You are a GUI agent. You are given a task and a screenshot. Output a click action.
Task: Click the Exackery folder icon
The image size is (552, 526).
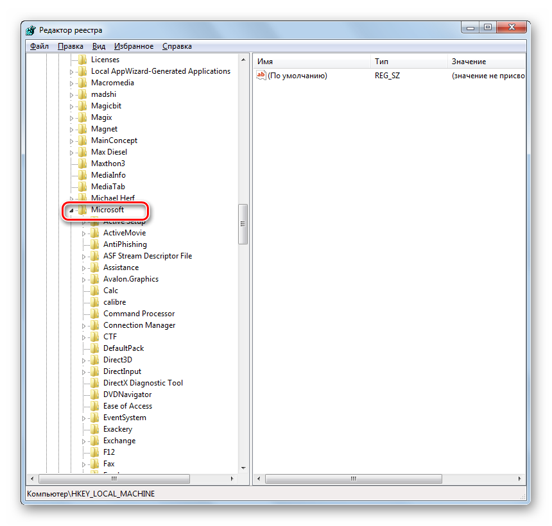95,429
